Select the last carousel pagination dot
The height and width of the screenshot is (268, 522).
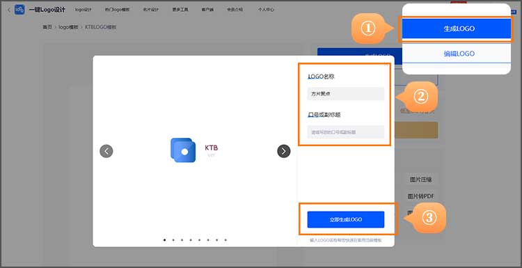[x=226, y=239]
